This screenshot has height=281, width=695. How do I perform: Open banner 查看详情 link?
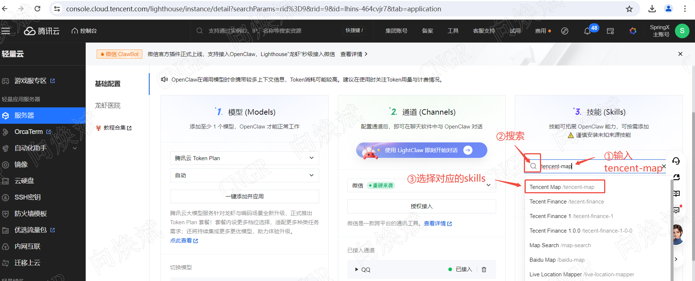point(354,54)
